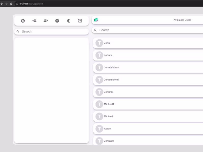Viewport: 203px width, 152px height.
Task: Select the user Johnm
Action: click(148, 55)
